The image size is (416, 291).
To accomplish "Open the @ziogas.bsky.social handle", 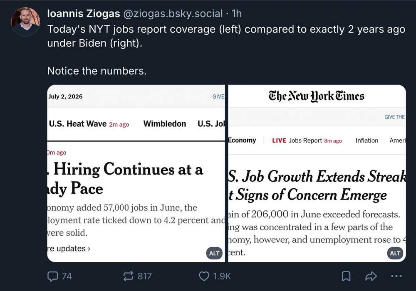I will 173,14.
